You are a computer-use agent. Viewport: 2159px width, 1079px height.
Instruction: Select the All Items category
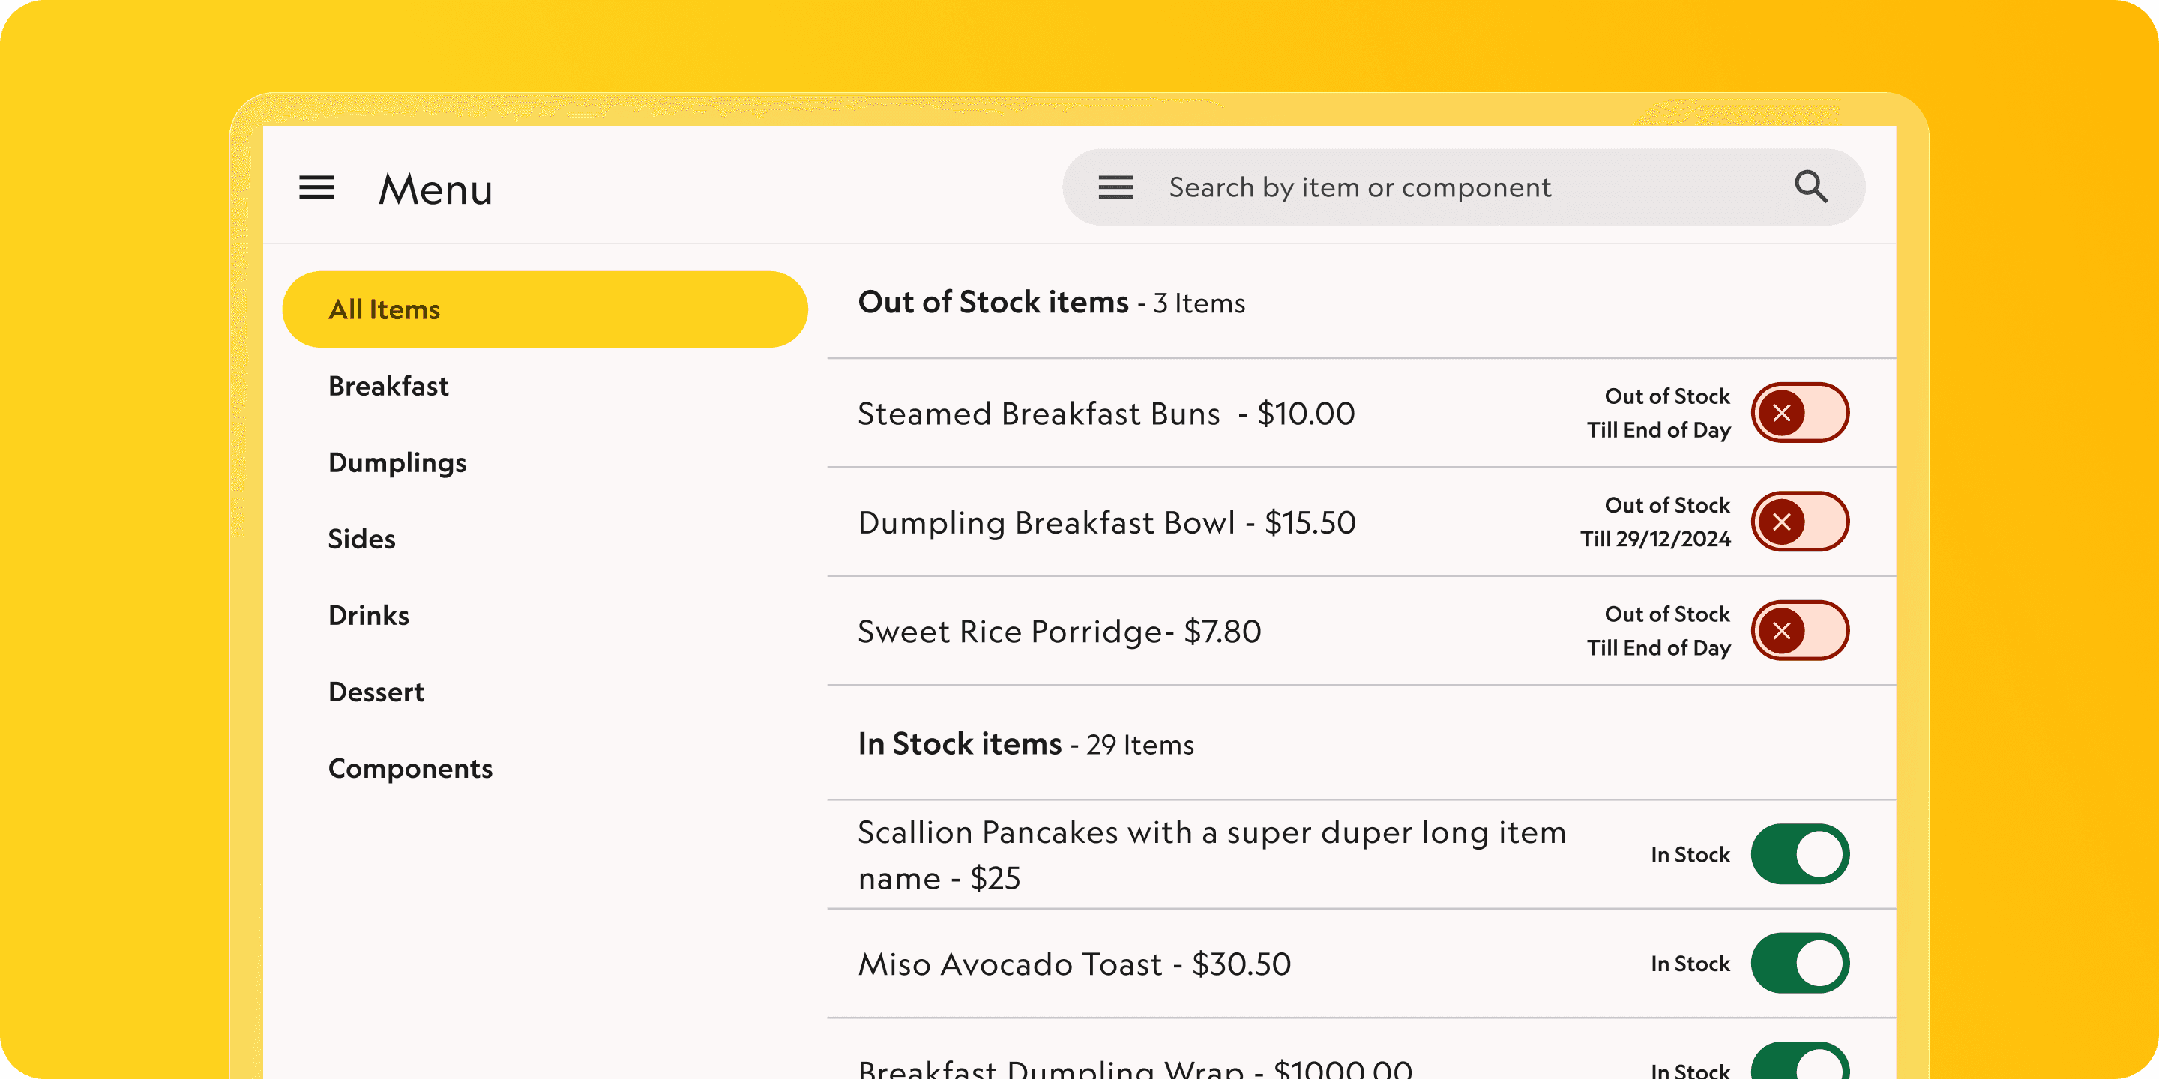pos(545,309)
